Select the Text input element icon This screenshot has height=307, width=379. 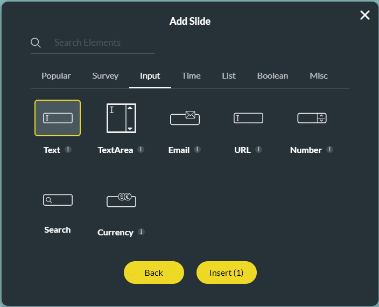pos(58,118)
